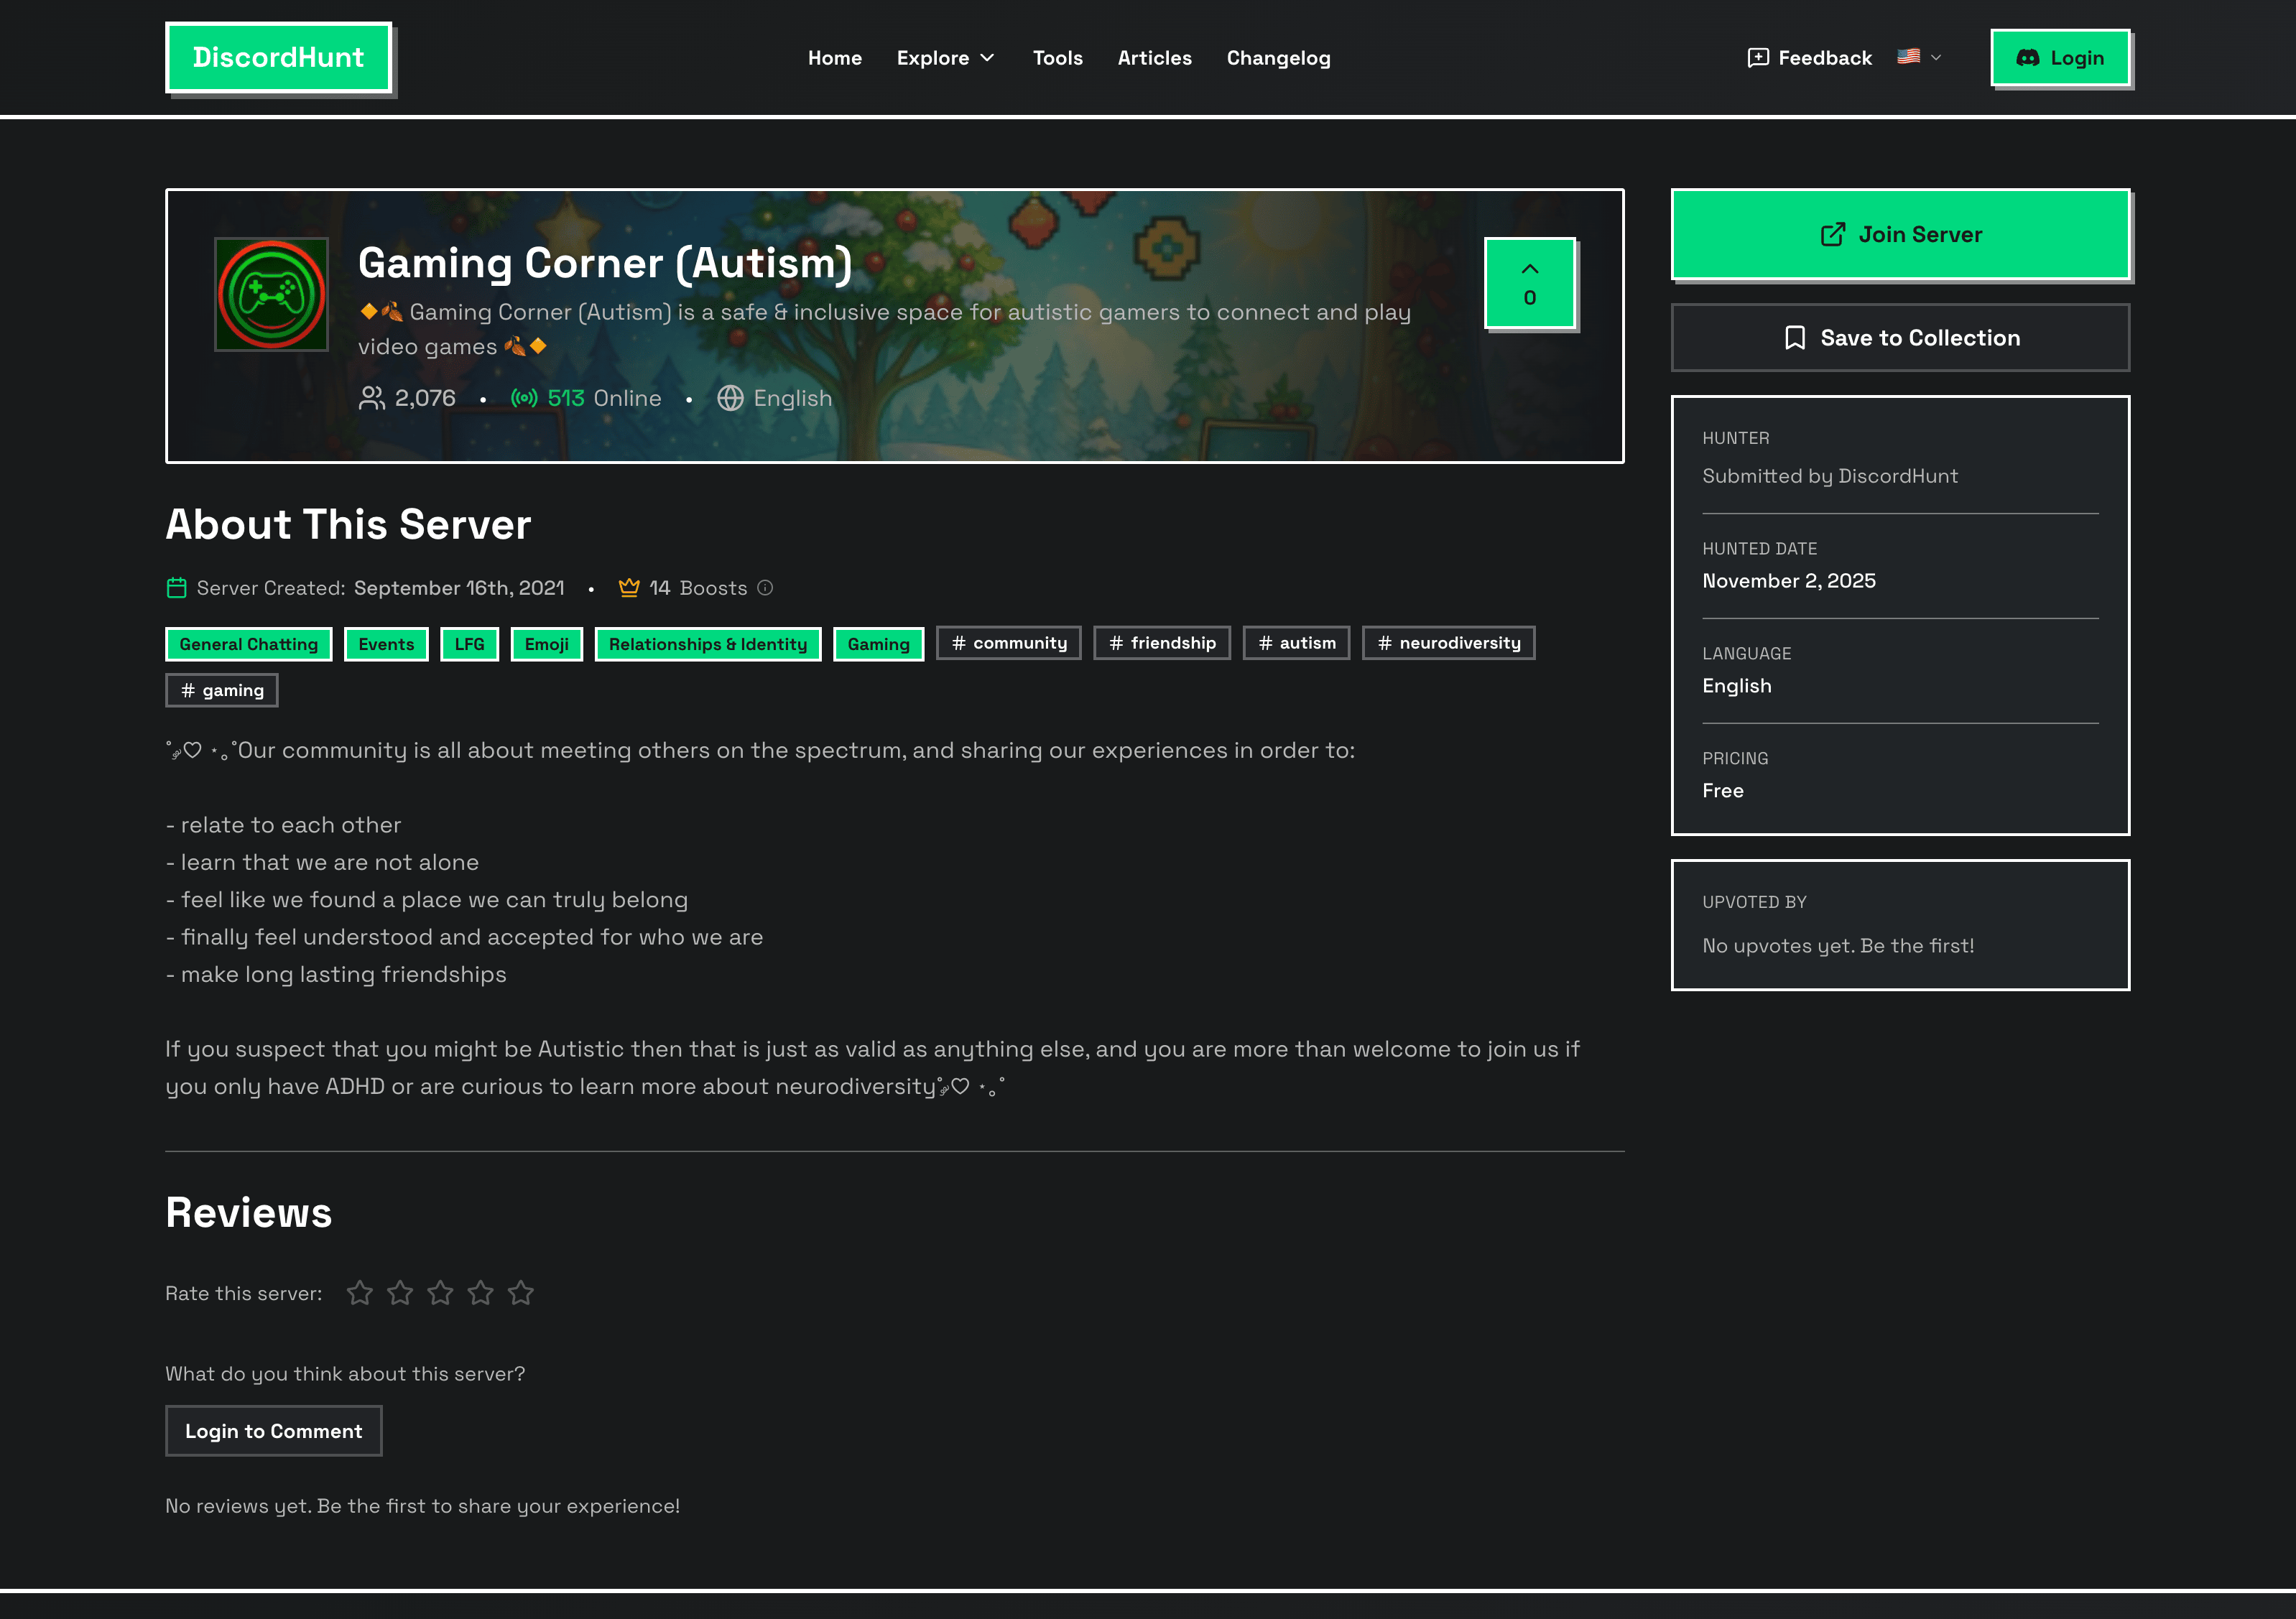Select the third star in the rating row
2296x1619 pixels.
[x=440, y=1292]
